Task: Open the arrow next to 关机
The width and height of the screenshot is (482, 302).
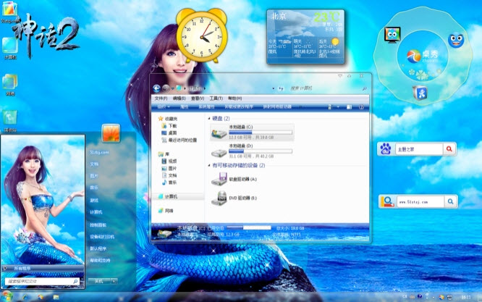Action: (114, 281)
